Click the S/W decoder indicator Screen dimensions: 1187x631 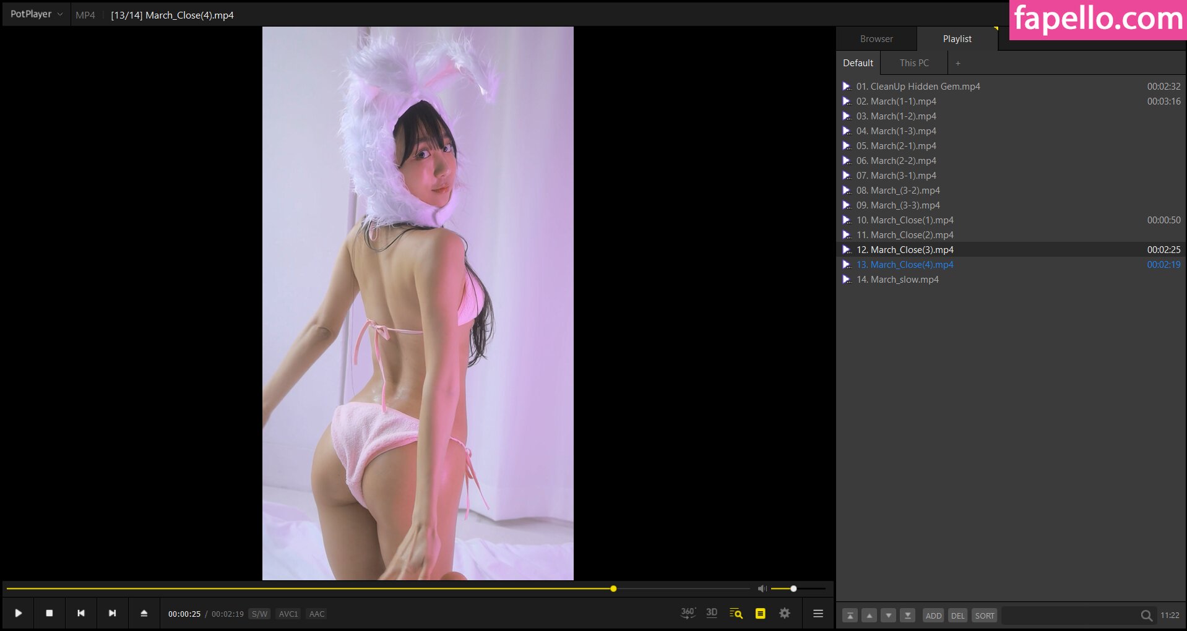259,614
